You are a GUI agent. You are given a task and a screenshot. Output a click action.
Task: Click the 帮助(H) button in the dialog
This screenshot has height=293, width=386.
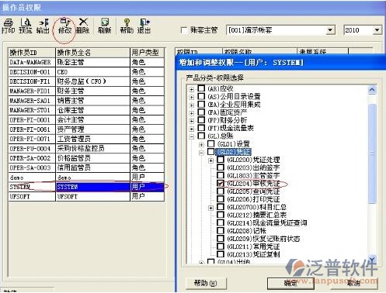pos(206,283)
